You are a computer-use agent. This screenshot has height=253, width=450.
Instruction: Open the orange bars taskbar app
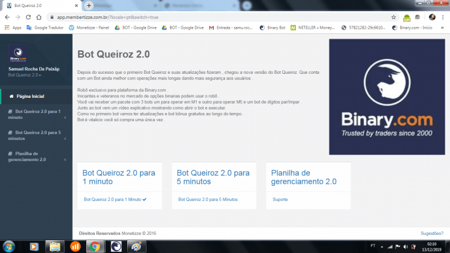click(x=75, y=247)
